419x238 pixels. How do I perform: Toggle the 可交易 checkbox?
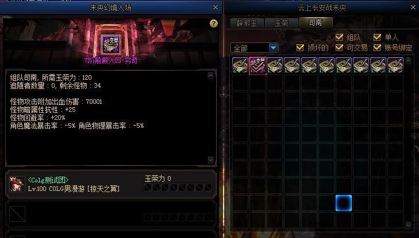tap(339, 48)
